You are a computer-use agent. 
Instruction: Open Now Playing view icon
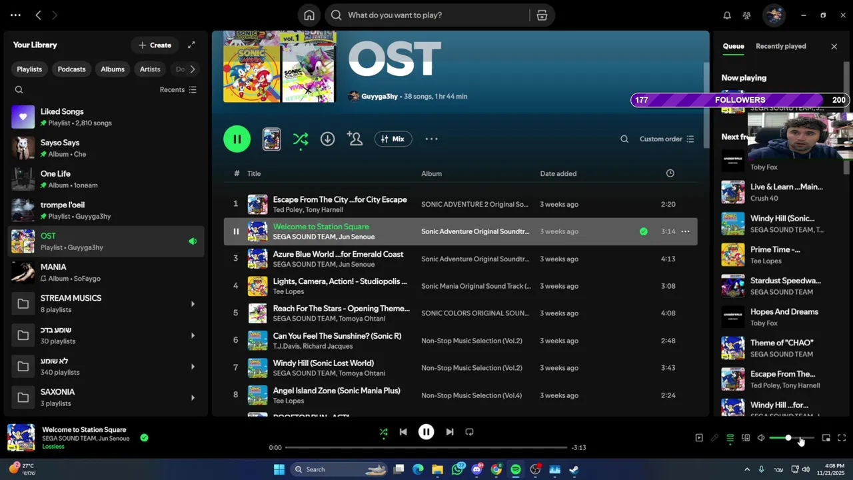pyautogui.click(x=699, y=438)
